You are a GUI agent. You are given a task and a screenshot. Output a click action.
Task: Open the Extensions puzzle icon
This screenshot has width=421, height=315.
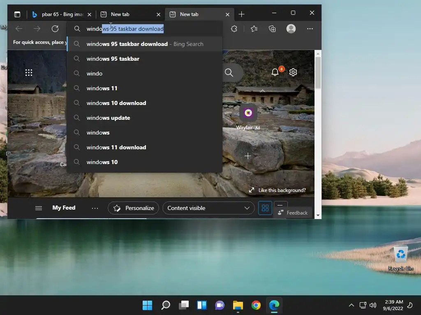point(234,29)
